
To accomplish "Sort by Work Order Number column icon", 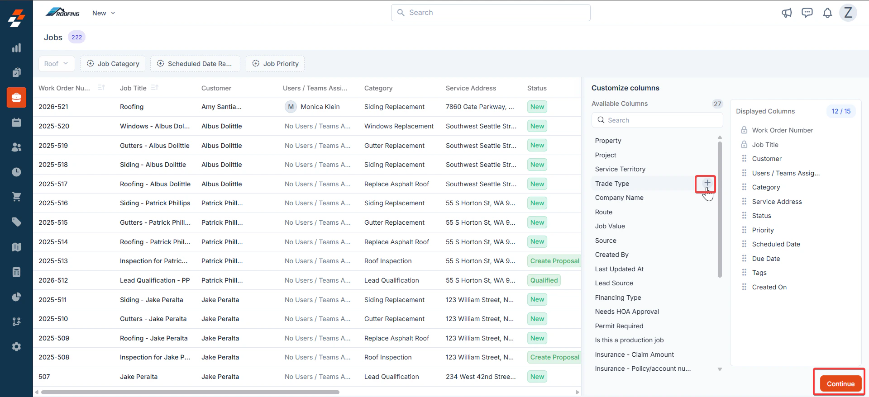I will click(x=101, y=88).
